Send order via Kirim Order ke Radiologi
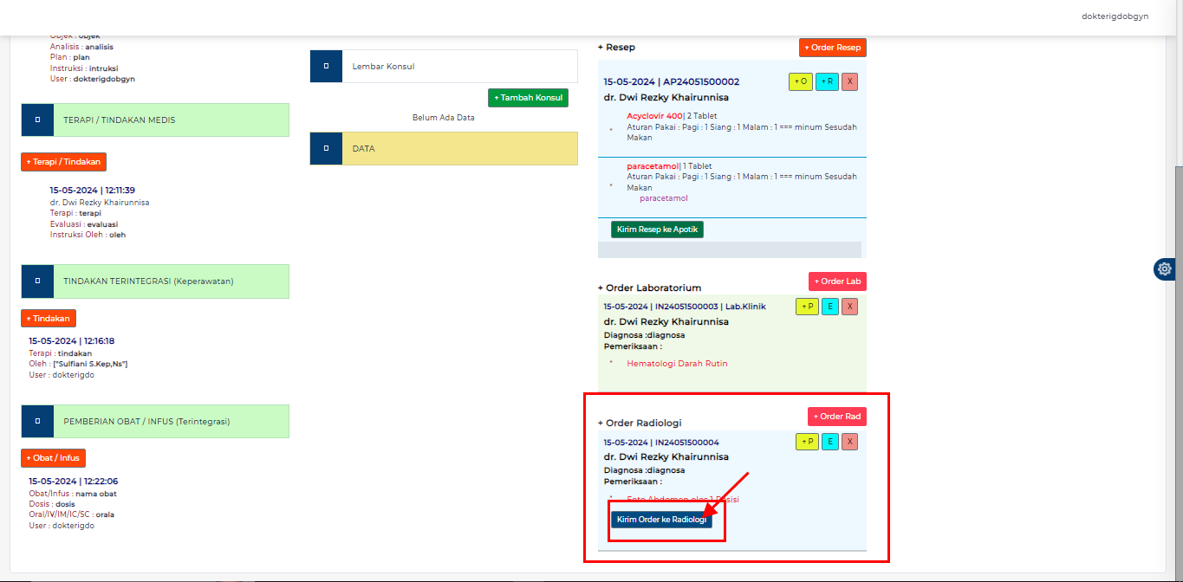Image resolution: width=1183 pixels, height=582 pixels. [661, 520]
